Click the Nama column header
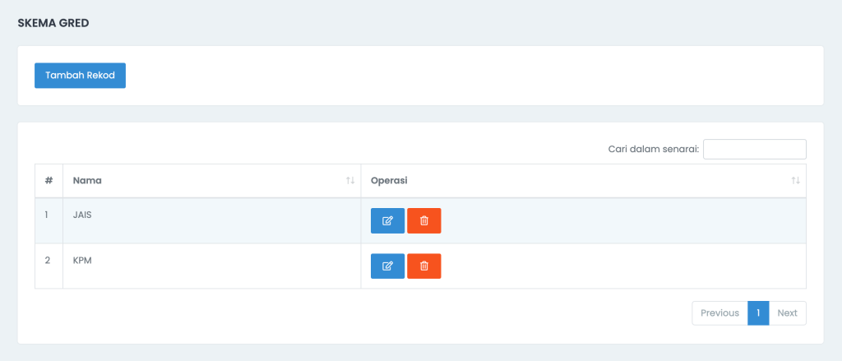This screenshot has height=361, width=842. click(x=211, y=181)
